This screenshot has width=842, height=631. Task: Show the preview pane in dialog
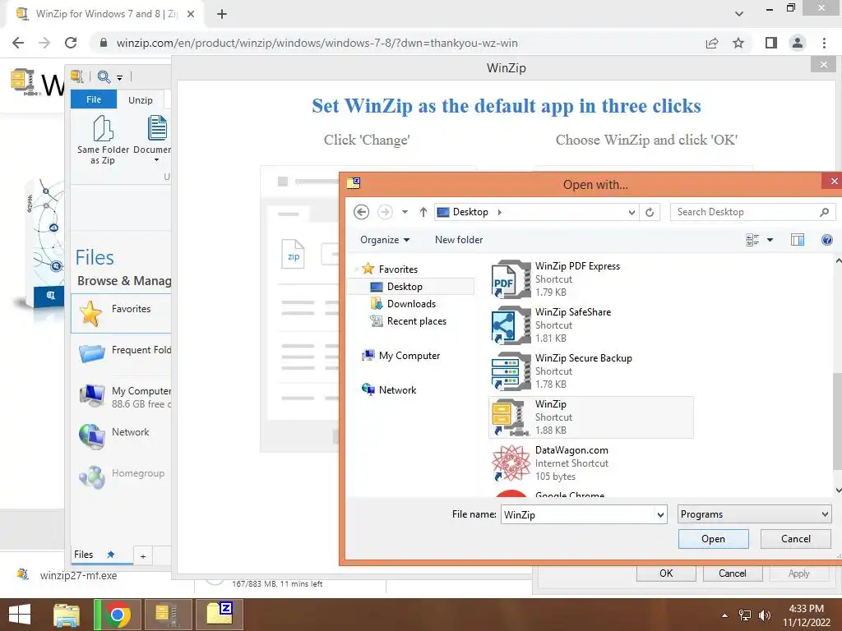click(798, 240)
